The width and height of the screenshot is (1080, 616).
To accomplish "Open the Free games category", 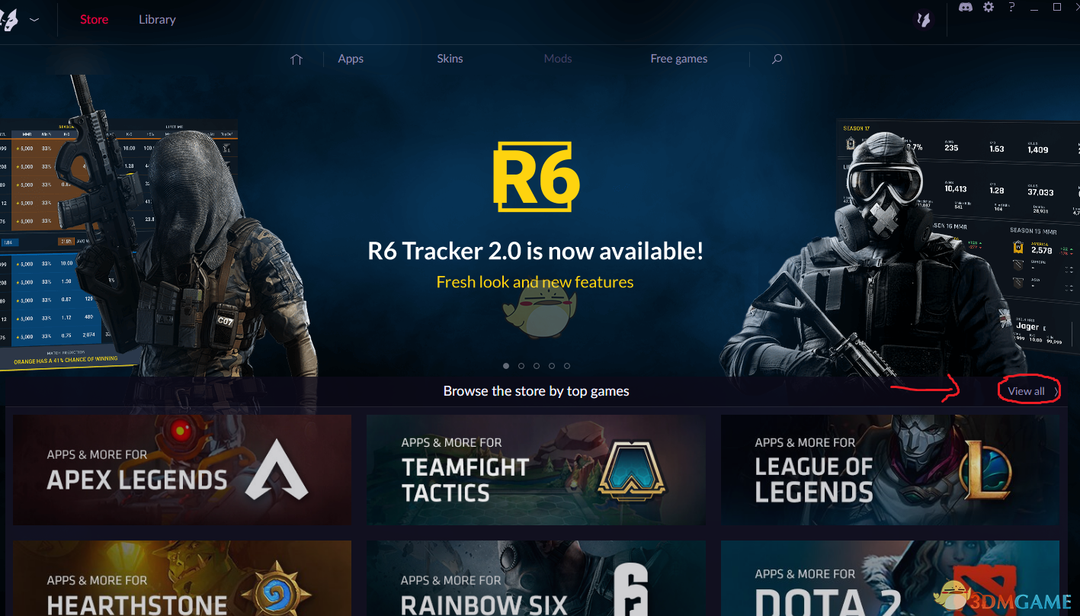I will (679, 59).
